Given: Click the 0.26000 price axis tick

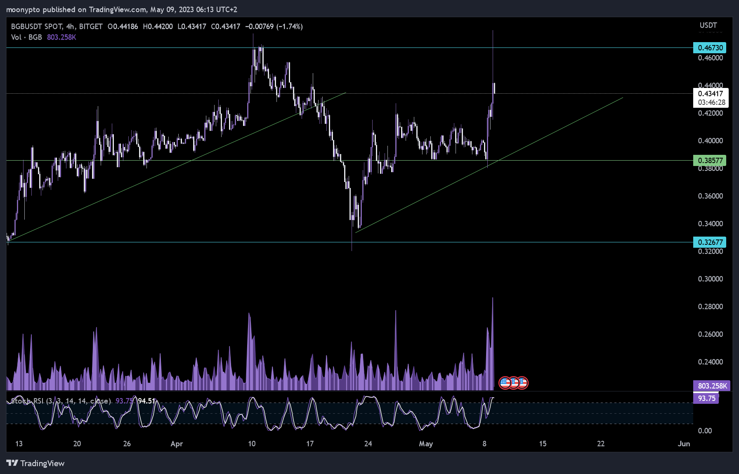Looking at the screenshot, I should click(x=711, y=334).
